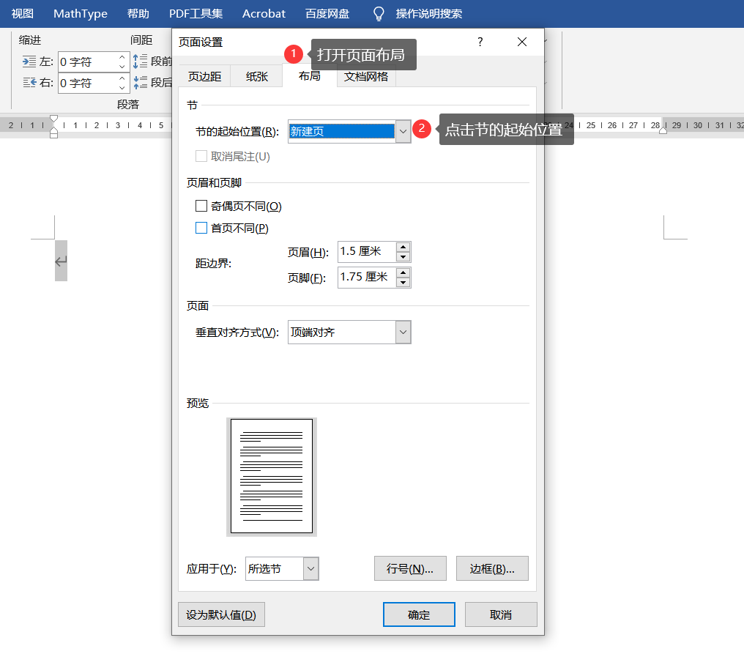The width and height of the screenshot is (744, 665).
Task: Expand the 节的起始位置 dropdown arrow
Action: coord(403,132)
